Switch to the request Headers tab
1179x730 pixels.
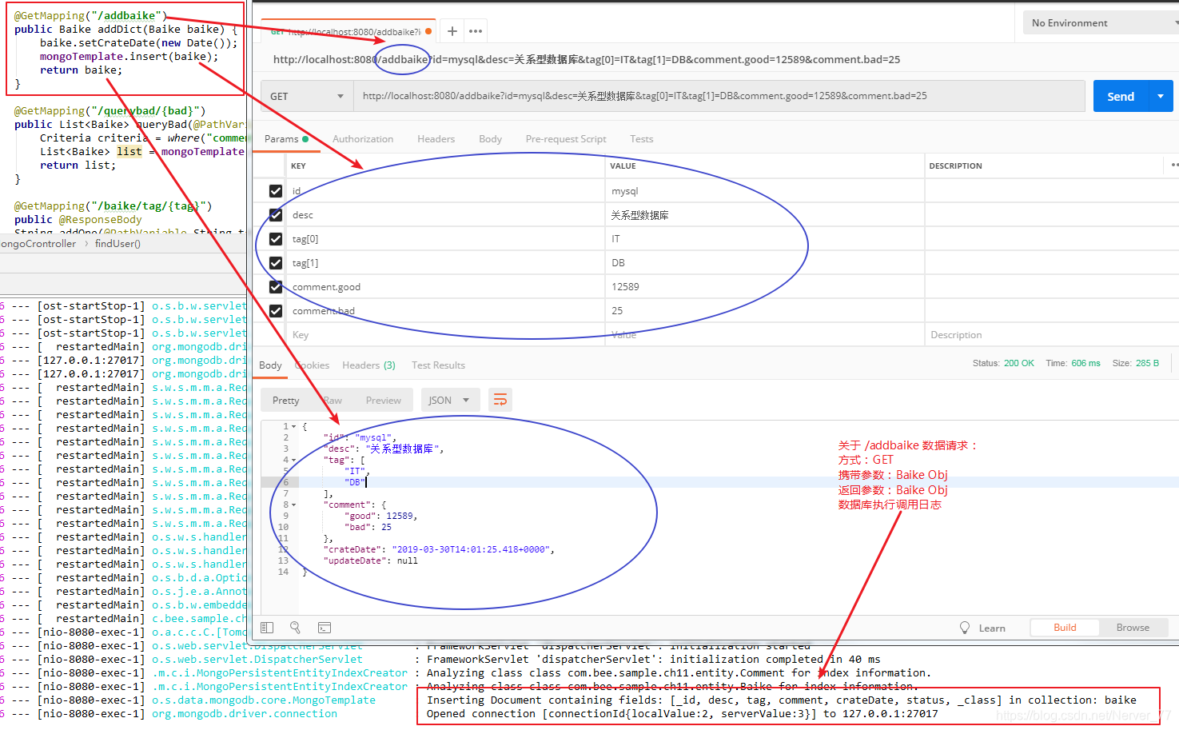pyautogui.click(x=436, y=139)
